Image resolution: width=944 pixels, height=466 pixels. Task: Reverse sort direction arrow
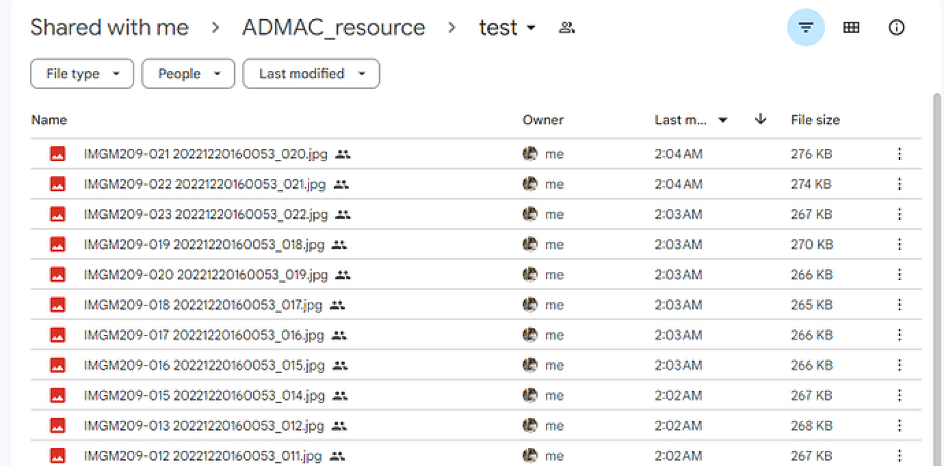[x=760, y=119]
